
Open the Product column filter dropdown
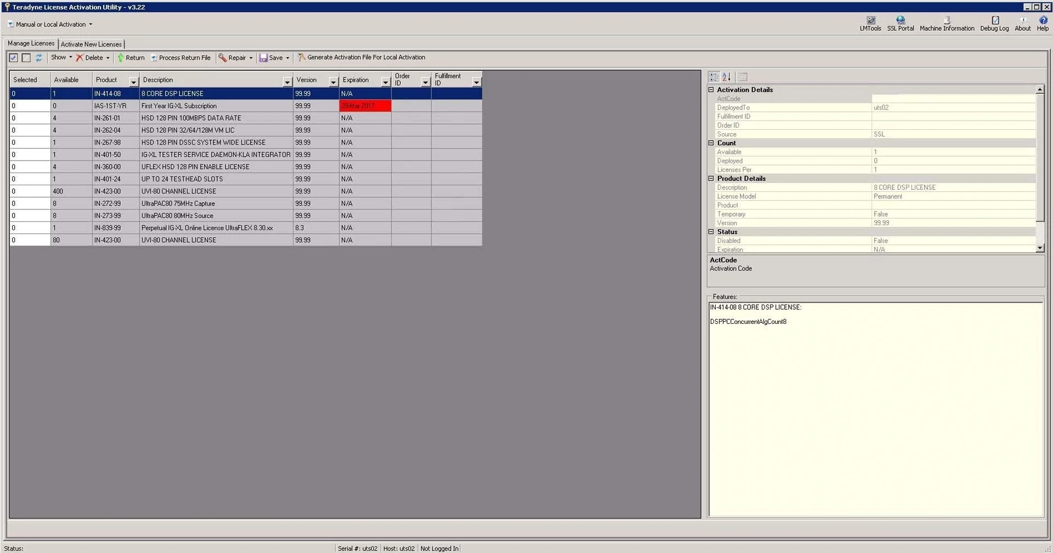(133, 82)
